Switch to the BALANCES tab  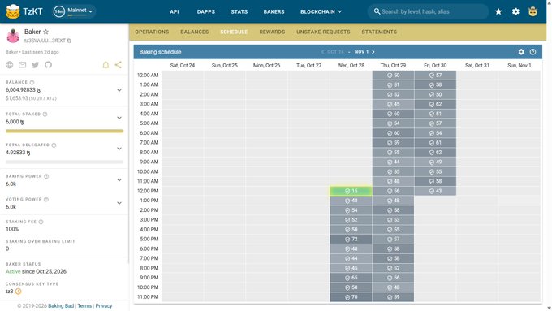(x=195, y=32)
